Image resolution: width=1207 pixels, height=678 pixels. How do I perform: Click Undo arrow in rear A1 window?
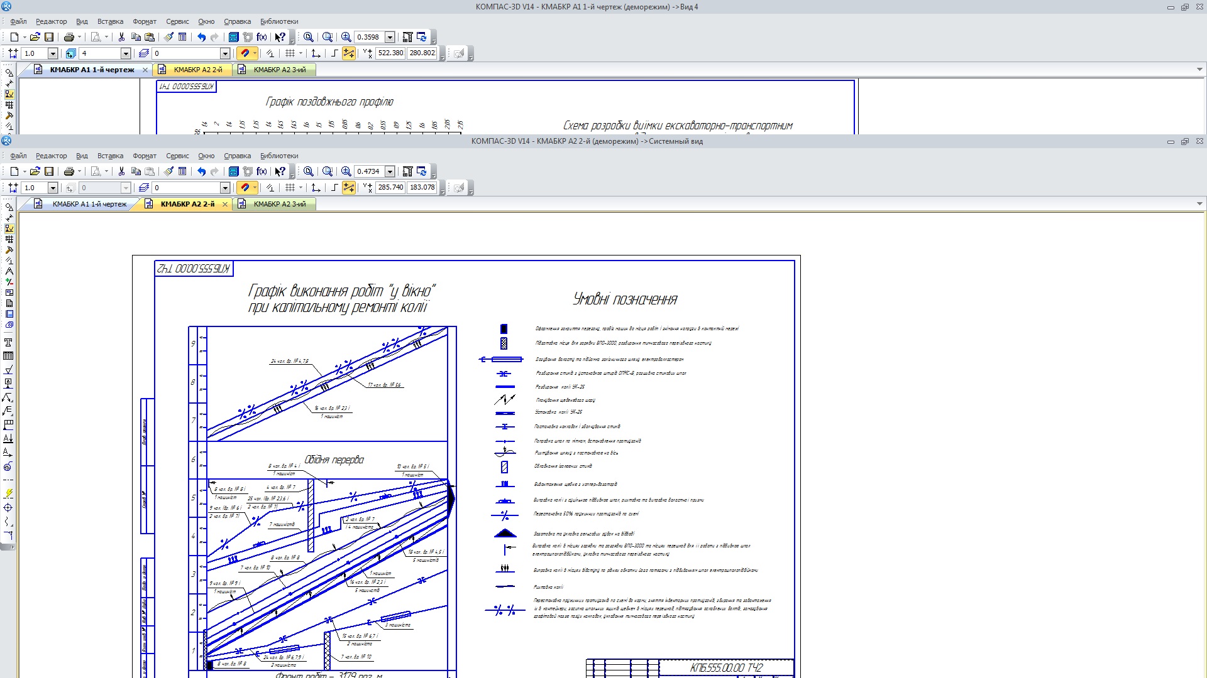pyautogui.click(x=201, y=37)
